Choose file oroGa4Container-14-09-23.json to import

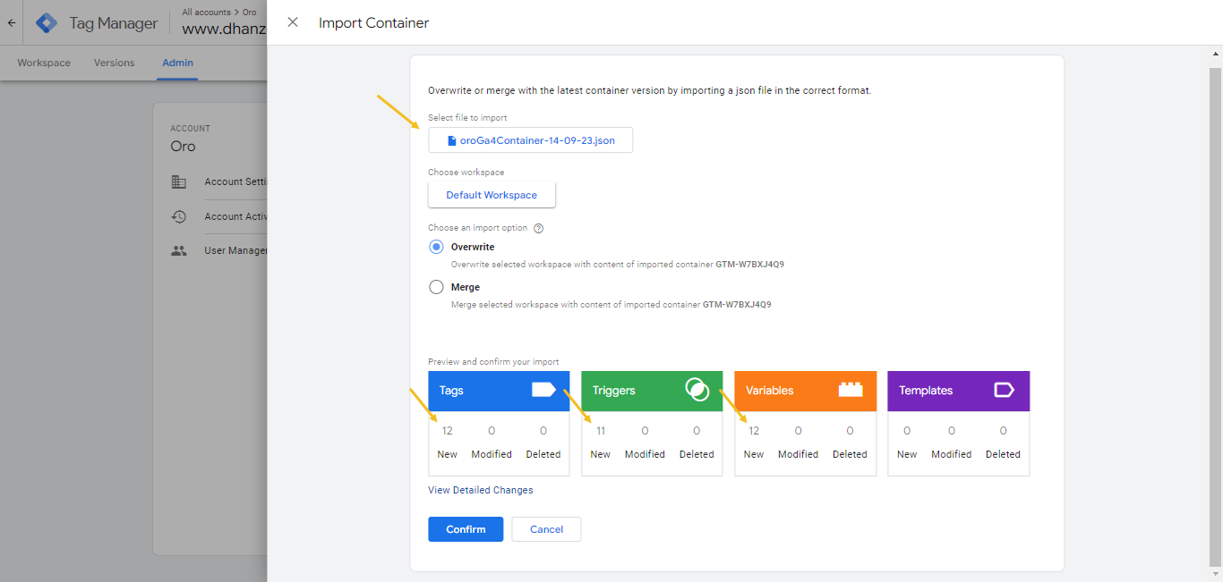coord(530,140)
